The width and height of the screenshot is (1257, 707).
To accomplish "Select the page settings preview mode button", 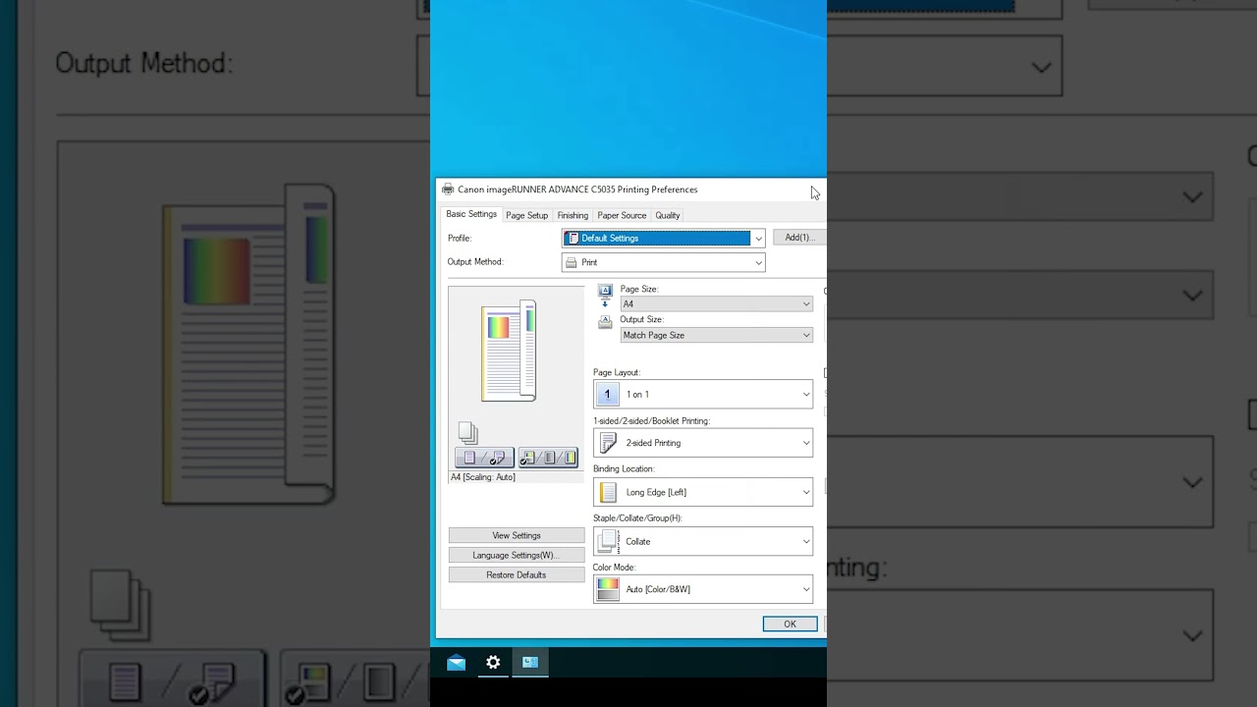I will [x=485, y=458].
